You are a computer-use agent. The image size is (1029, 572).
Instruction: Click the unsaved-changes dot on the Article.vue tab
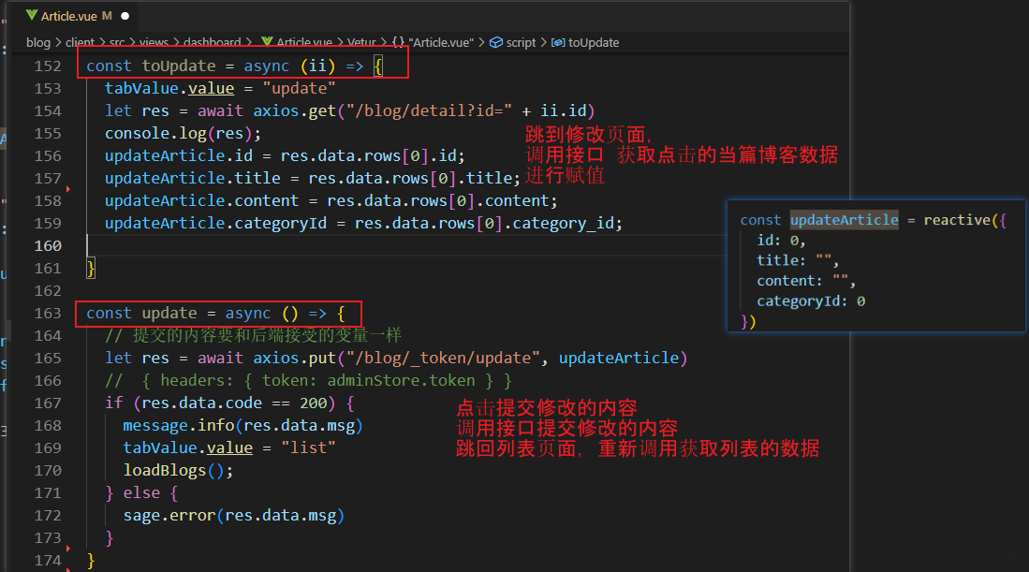coord(125,16)
